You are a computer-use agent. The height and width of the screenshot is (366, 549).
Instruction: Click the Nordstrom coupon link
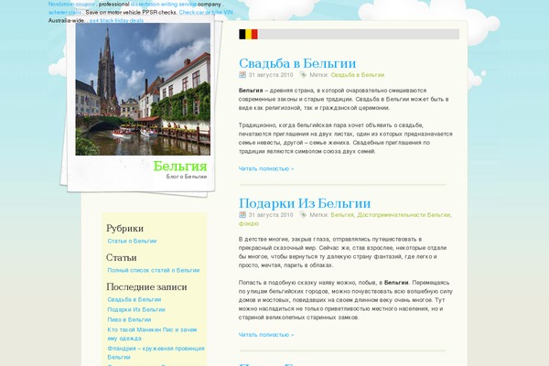[x=71, y=5]
